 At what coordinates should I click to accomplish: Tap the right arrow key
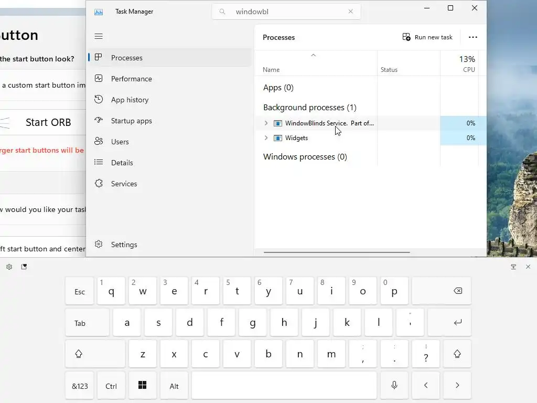(x=457, y=386)
